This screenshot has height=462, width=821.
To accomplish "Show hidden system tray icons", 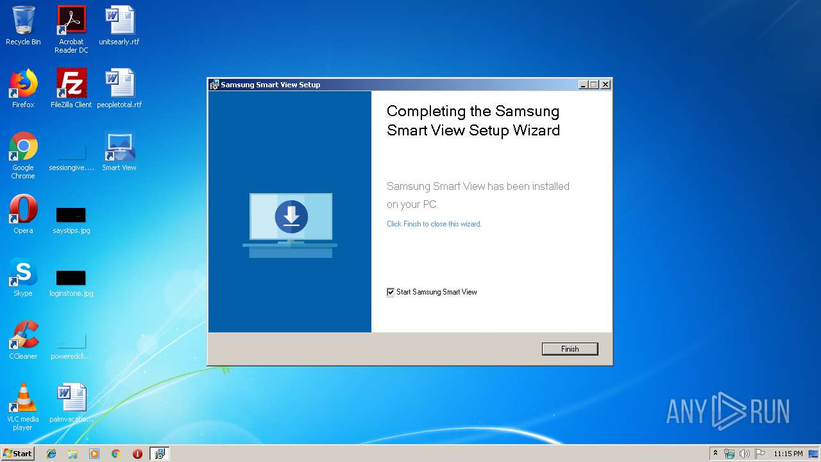I will tap(716, 454).
